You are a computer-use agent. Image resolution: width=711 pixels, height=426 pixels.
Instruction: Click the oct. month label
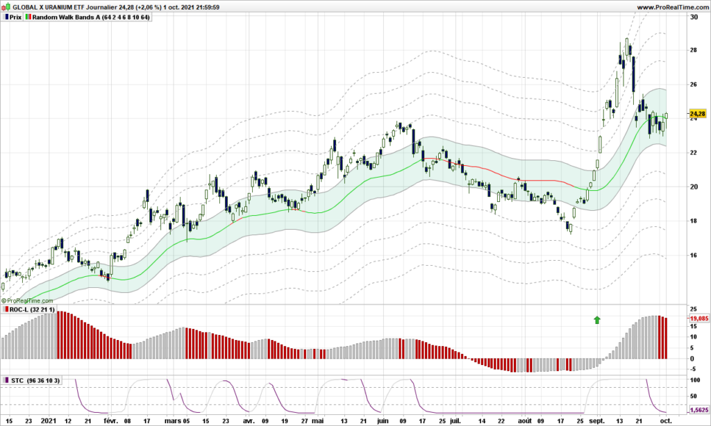666,420
